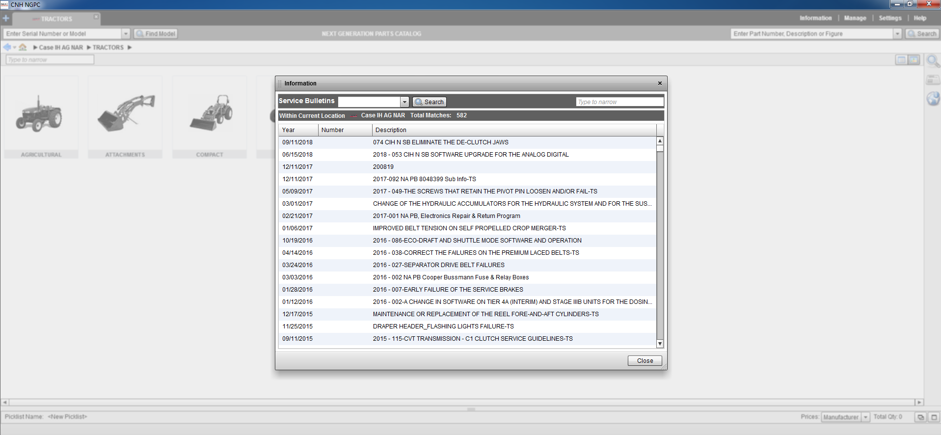Select 'PREMIUM LACED BELTS-TS' bulletin row

click(467, 253)
